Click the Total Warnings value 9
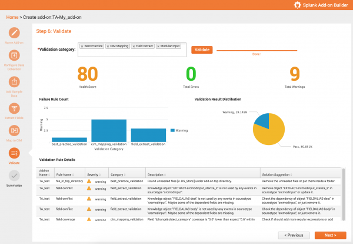Screen dimensions: 353x244 click(295, 74)
